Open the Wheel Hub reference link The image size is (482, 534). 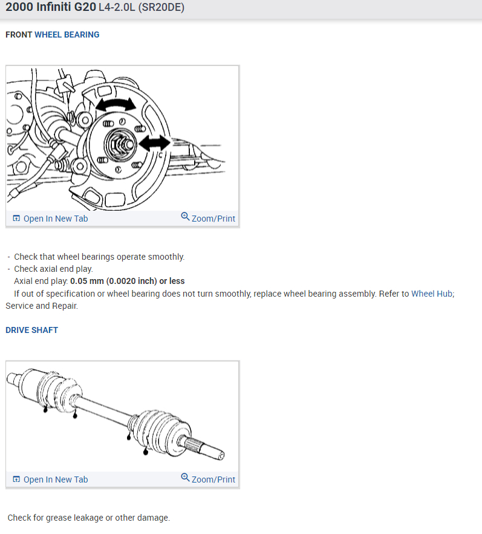click(x=432, y=294)
